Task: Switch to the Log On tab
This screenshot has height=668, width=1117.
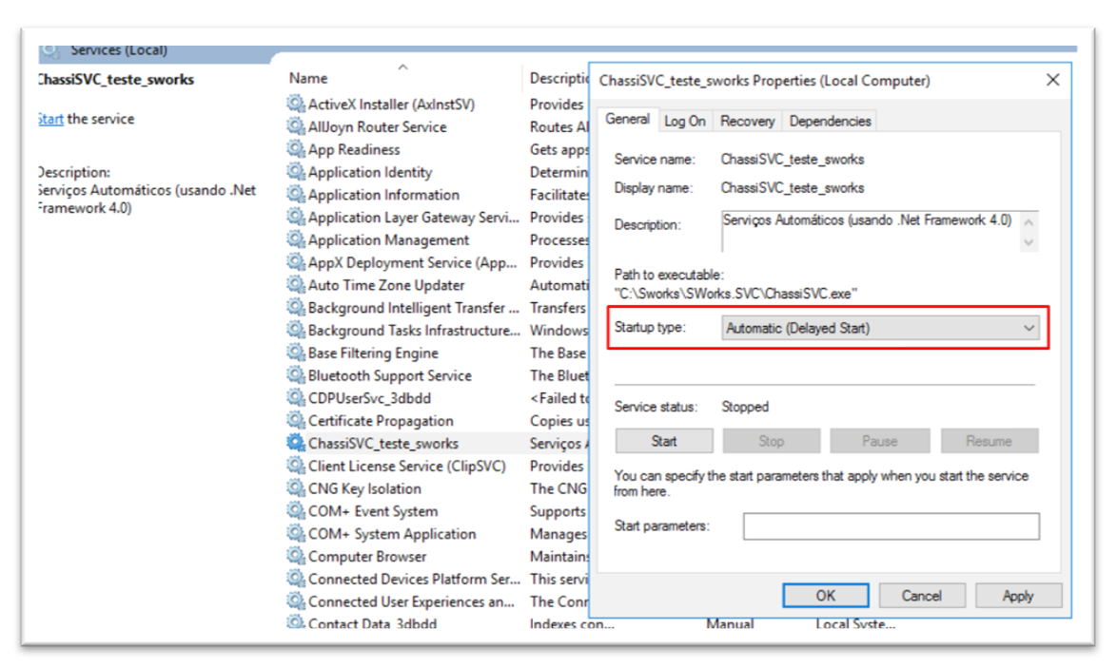Action: tap(684, 121)
